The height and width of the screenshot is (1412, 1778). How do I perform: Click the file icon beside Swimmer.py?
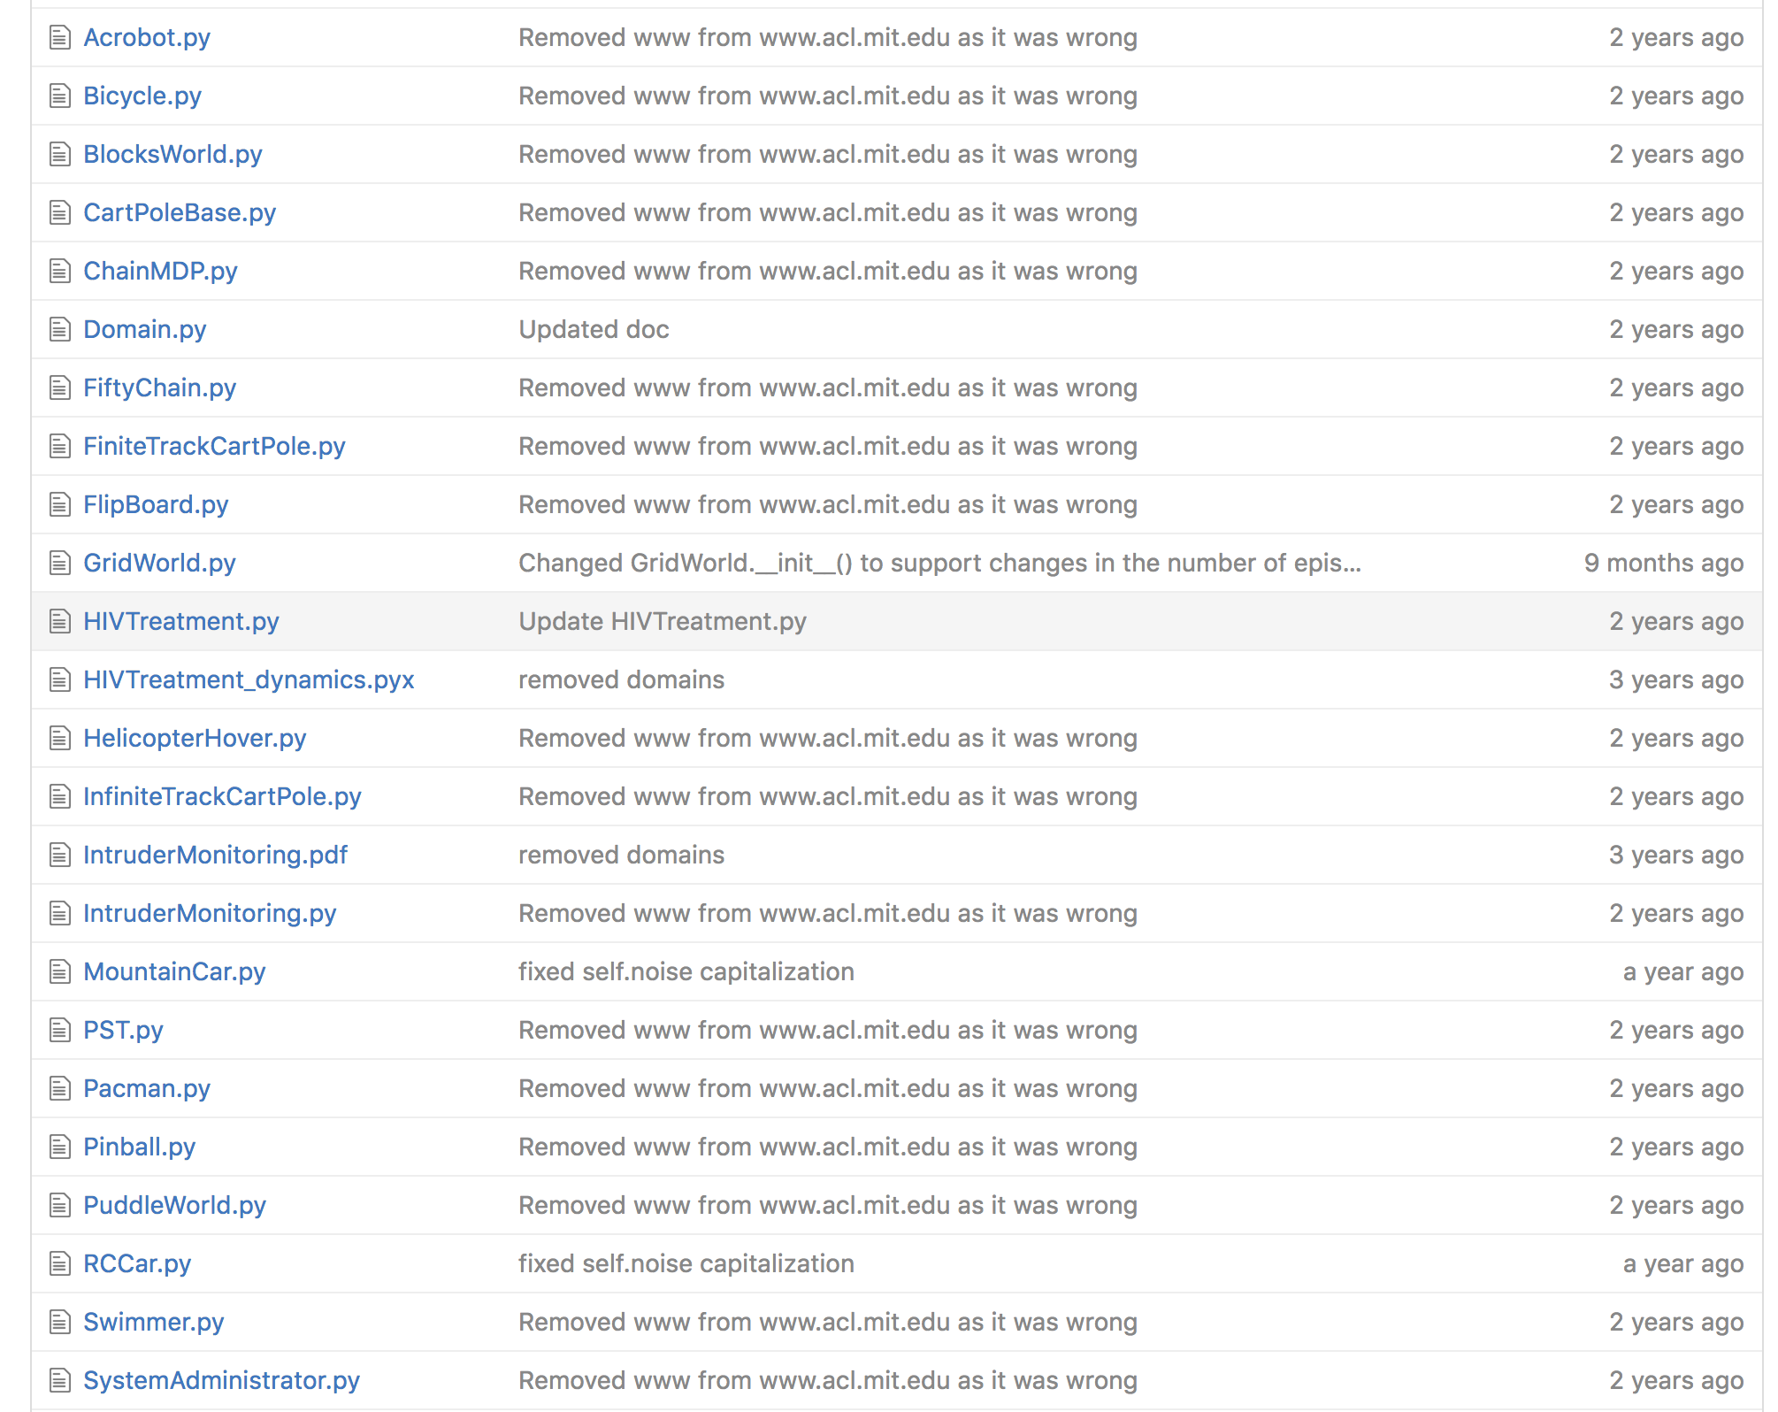59,1322
